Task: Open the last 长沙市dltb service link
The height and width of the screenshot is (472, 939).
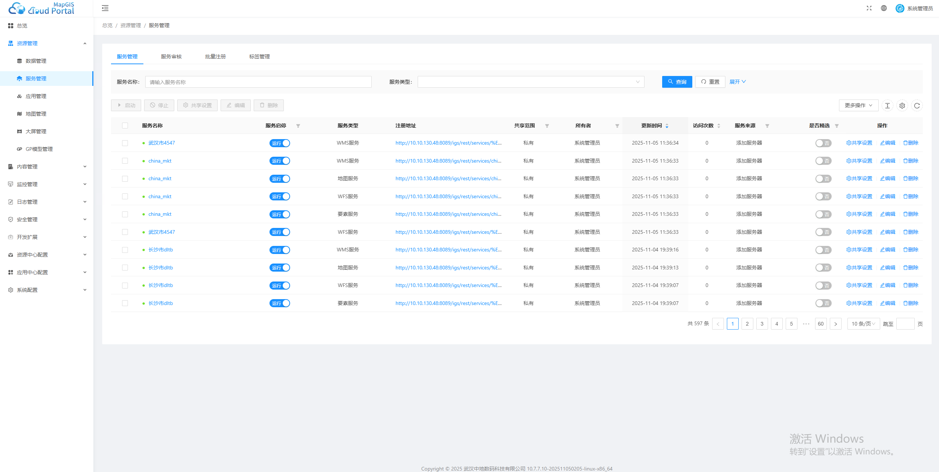Action: 161,303
